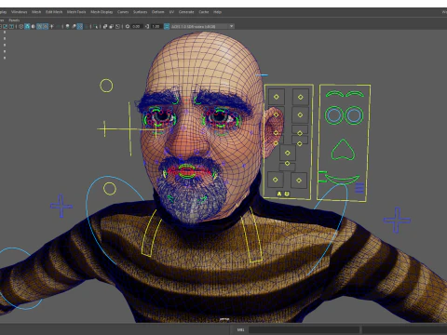Click the A button in slider panel
Viewport: 447px width, 335px height.
[x=279, y=194]
